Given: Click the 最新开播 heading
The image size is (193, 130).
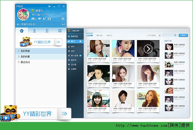Looking at the screenshot, I should click(168, 41).
